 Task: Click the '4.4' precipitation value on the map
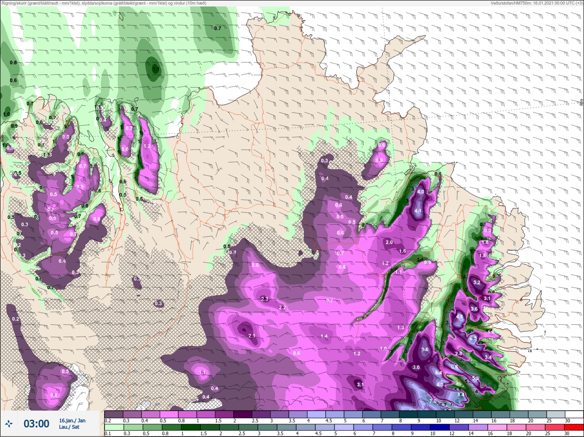coord(439,373)
